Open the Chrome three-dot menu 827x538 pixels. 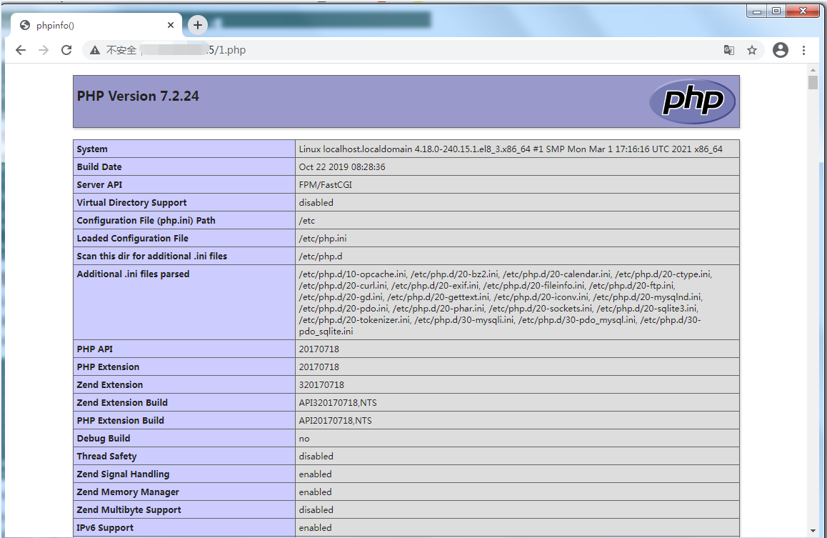coord(804,50)
